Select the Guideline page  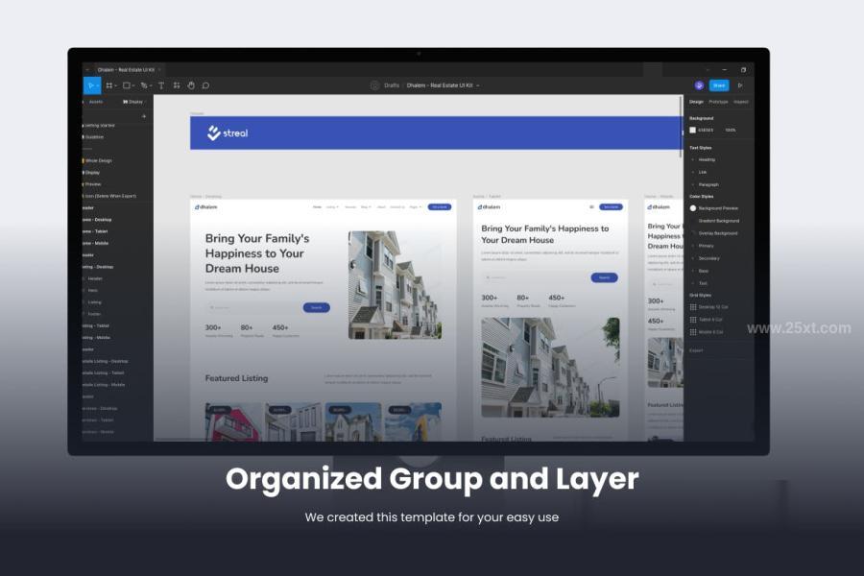pyautogui.click(x=94, y=136)
